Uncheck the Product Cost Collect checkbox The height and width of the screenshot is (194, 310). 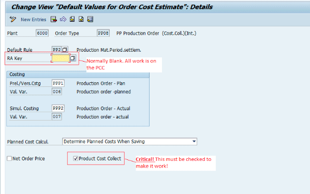[x=76, y=158]
